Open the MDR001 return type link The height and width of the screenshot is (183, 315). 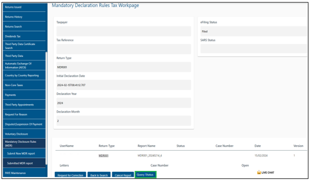tap(103, 156)
